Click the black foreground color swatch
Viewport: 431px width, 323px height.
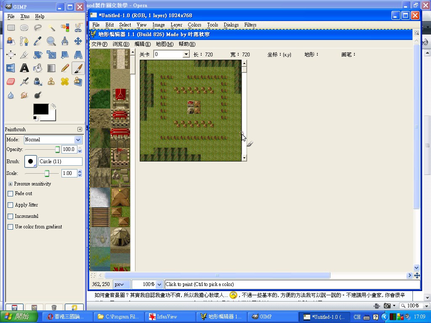click(41, 109)
